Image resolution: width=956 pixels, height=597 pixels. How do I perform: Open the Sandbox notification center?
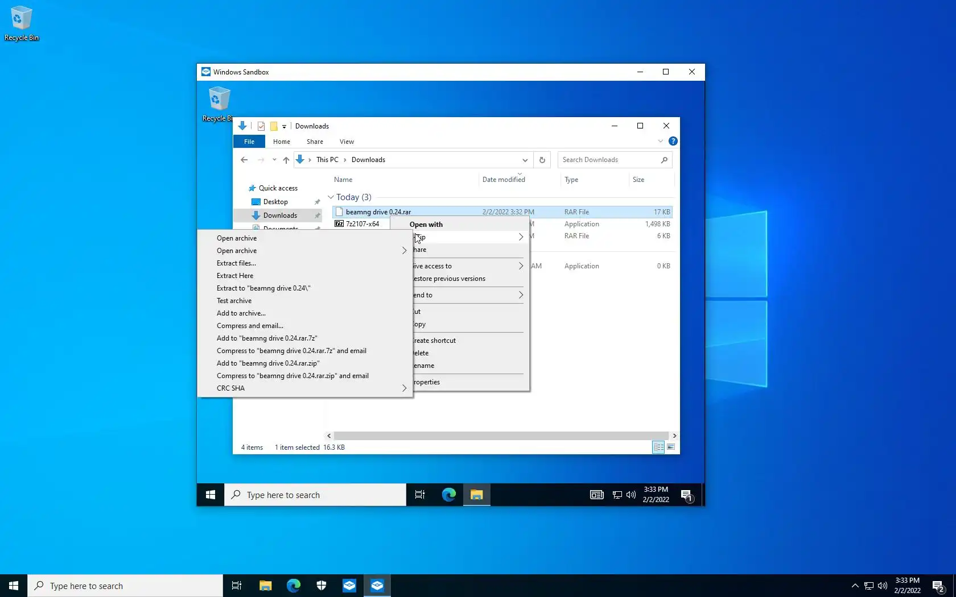tap(687, 496)
